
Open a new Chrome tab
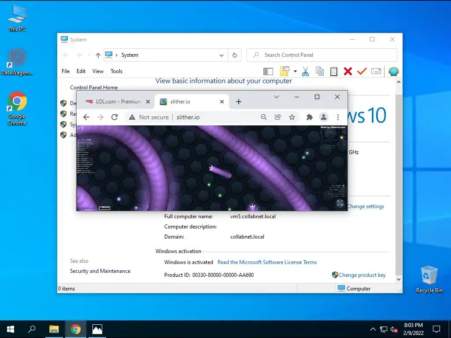238,102
